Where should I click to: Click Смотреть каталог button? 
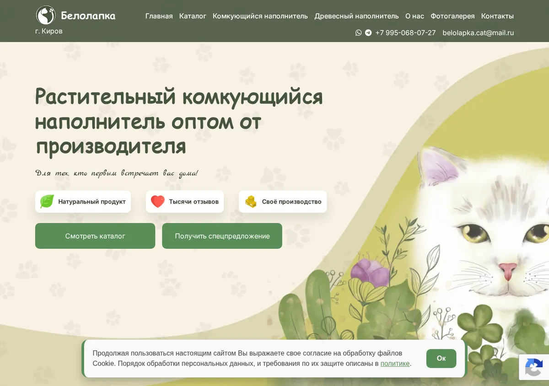pos(95,236)
